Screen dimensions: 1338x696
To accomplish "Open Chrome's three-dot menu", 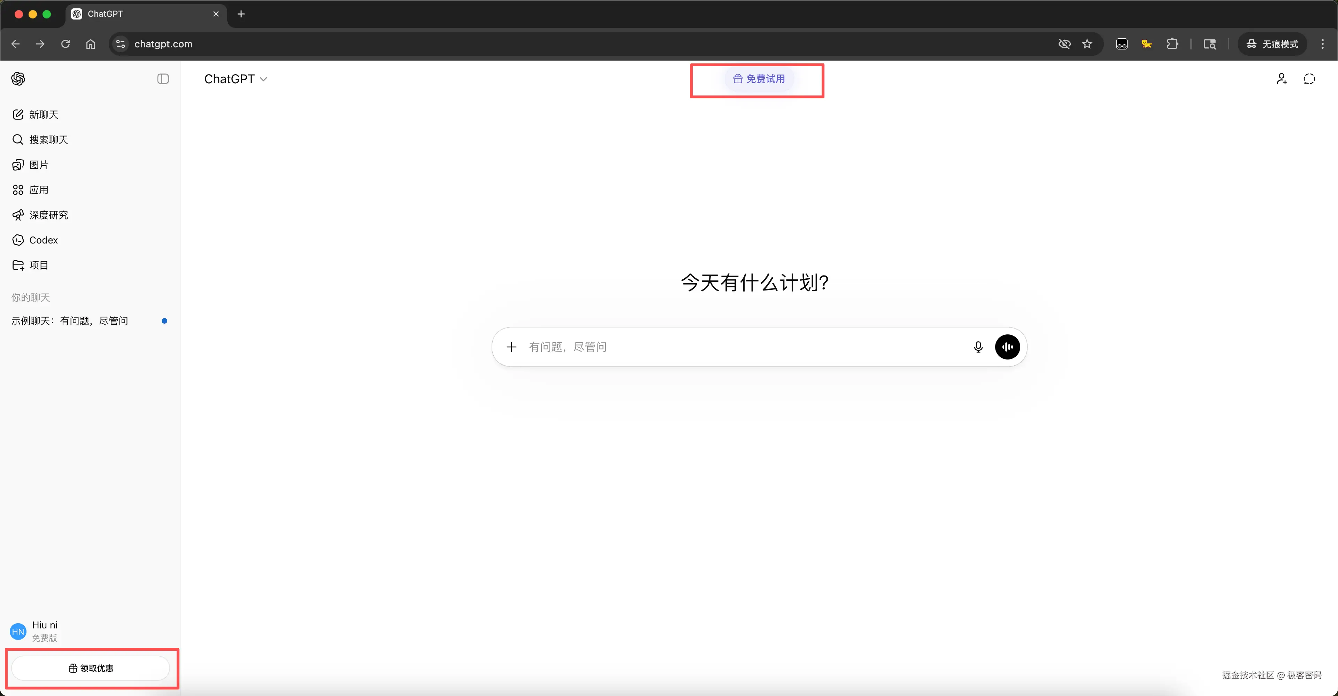I will (1323, 44).
